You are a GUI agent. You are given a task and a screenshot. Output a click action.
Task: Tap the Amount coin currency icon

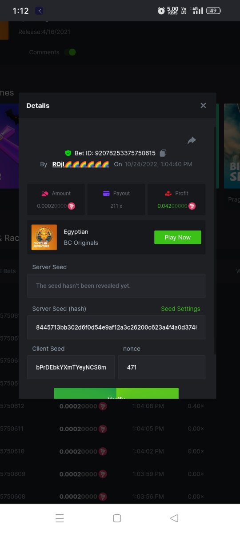(x=71, y=206)
